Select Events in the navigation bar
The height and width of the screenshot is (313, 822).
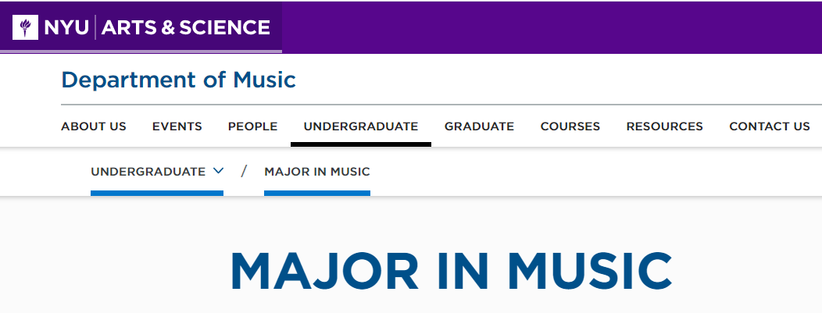(x=177, y=126)
